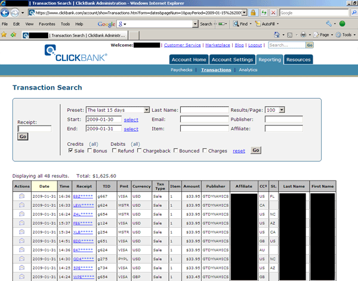
Task: Switch to the Account Home tab
Action: tap(189, 60)
